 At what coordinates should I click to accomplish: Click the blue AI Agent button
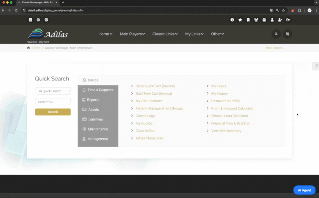click(x=304, y=190)
